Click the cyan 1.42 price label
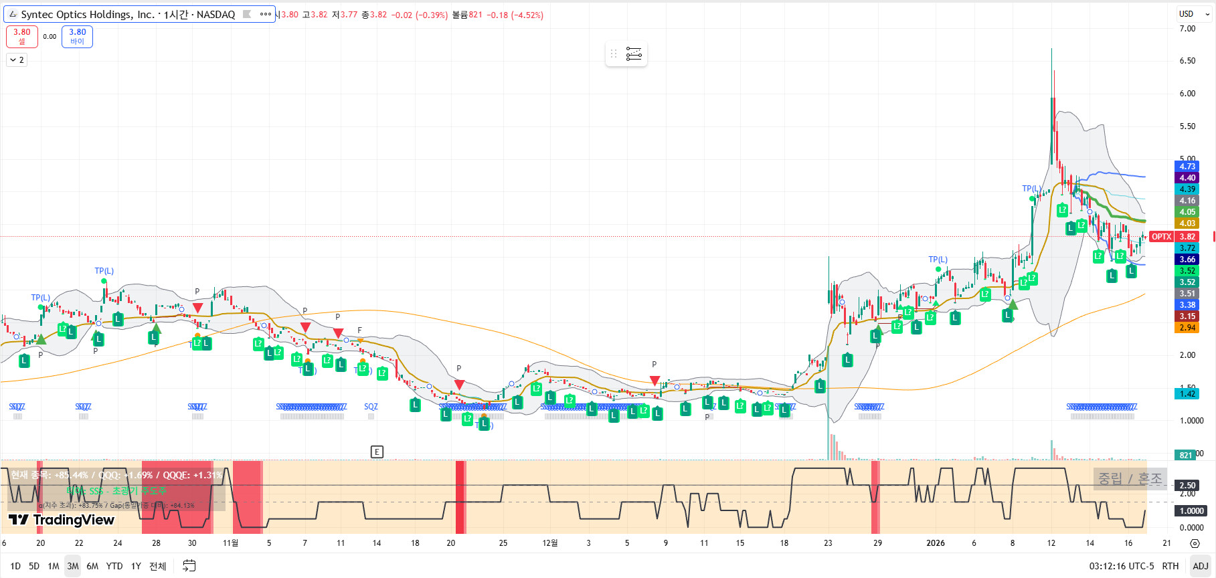1216x578 pixels. pyautogui.click(x=1187, y=394)
